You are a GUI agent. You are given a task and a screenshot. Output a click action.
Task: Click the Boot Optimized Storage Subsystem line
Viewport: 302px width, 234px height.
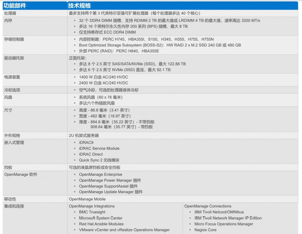click(x=160, y=45)
